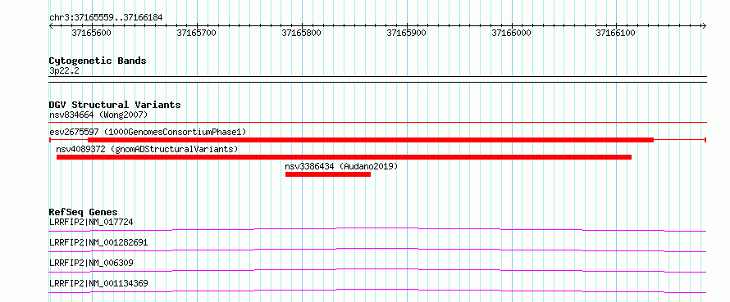730x302 pixels.
Task: Click the 37166000 ruler position label
Action: click(511, 33)
